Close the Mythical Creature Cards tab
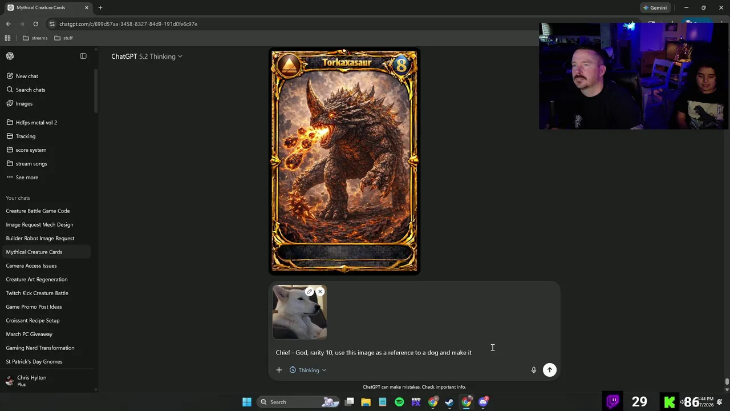 click(87, 7)
